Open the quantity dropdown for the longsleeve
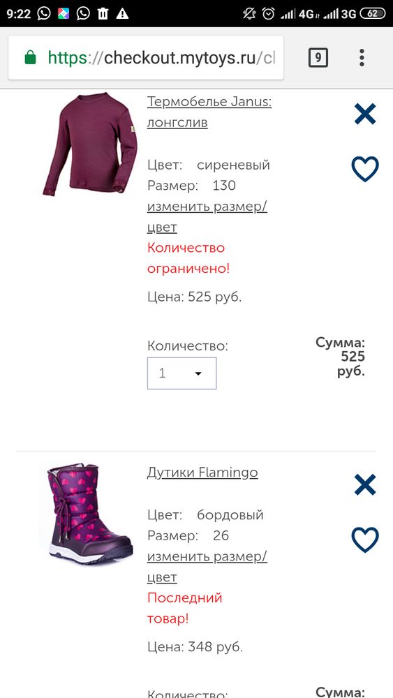393x698 pixels. [181, 373]
